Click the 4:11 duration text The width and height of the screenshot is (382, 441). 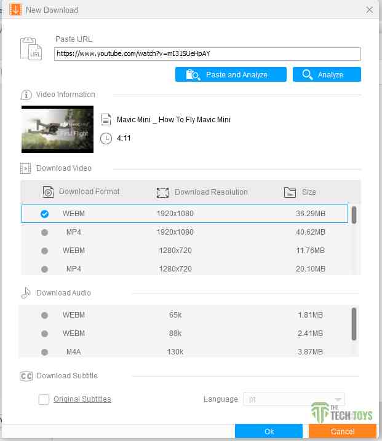[x=124, y=138]
